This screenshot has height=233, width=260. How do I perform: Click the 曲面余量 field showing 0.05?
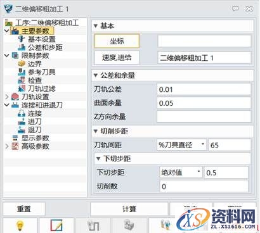pos(204,103)
